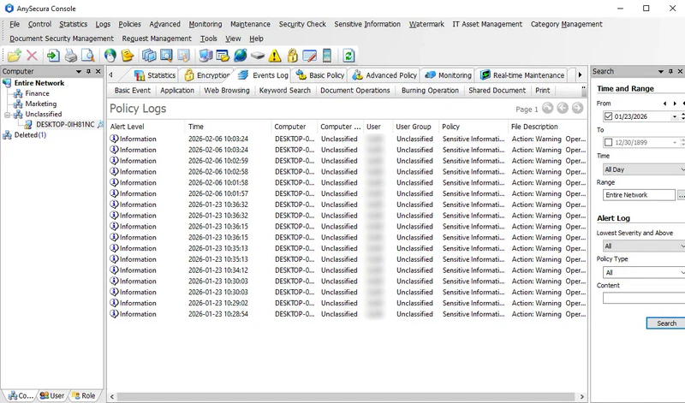Open the Encryption tab
The image size is (685, 403).
(x=207, y=75)
